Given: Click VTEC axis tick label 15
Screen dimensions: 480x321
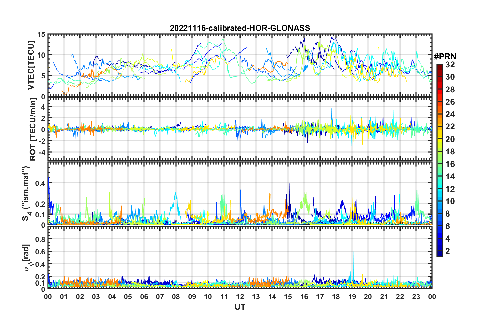Looking at the screenshot, I should point(41,34).
